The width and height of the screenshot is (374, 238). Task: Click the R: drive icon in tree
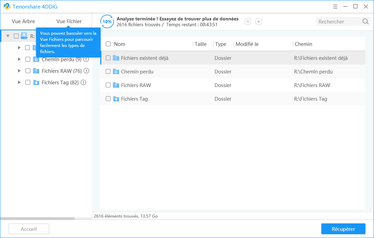(x=24, y=36)
